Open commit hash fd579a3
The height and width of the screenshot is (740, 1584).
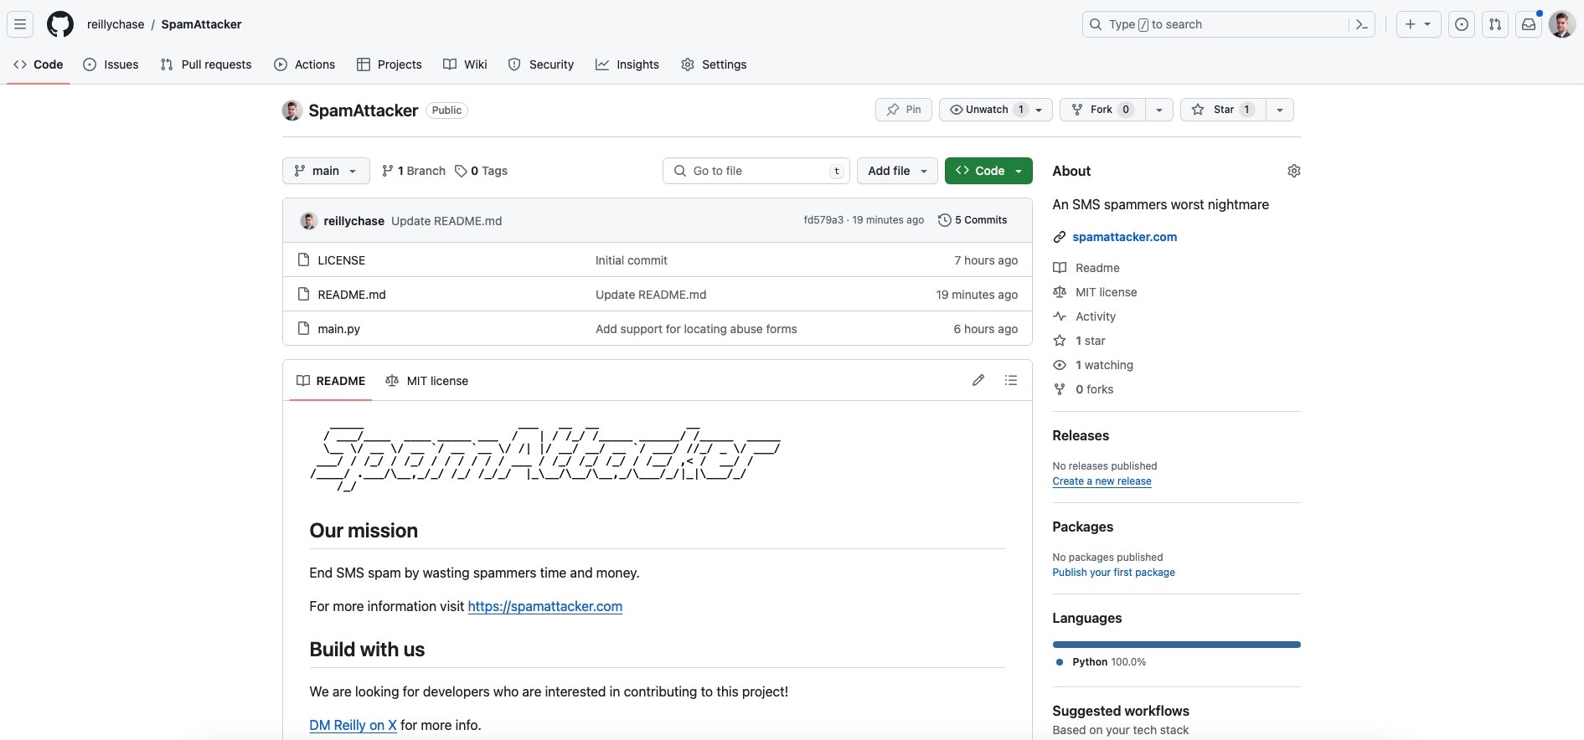[823, 220]
